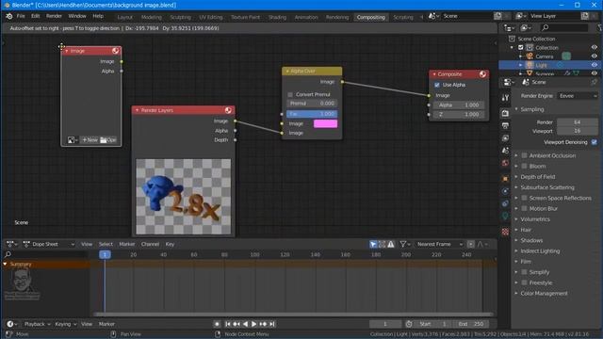Click the Composite node preview sphere icon
This screenshot has height=339, width=603.
click(482, 74)
